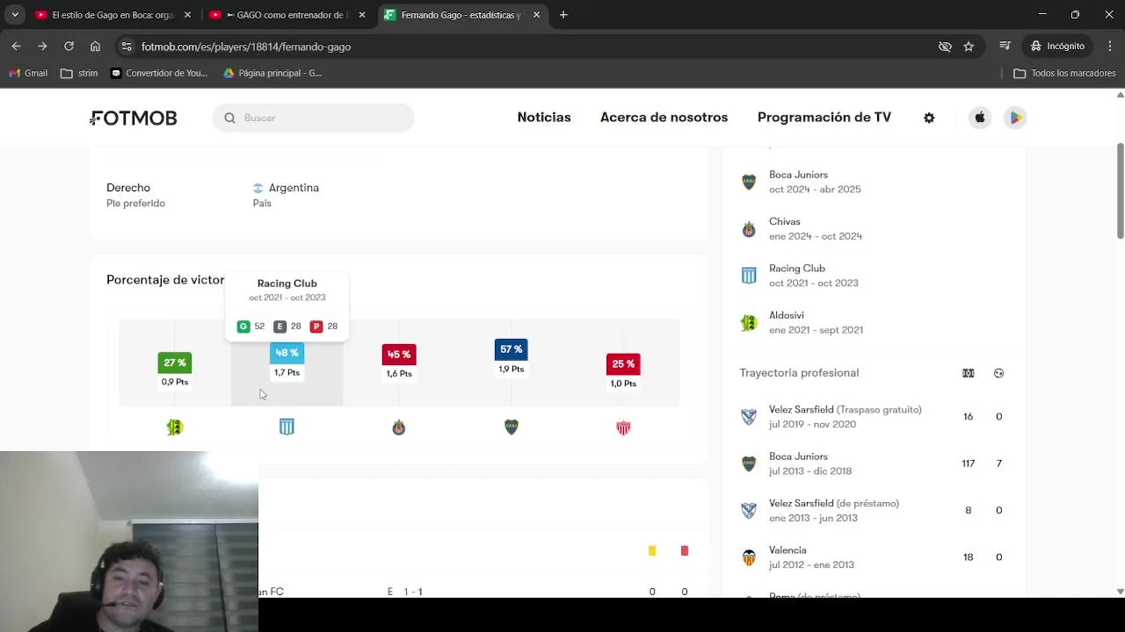The image size is (1125, 632).
Task: Open the tab search dropdown arrow
Action: [x=15, y=15]
